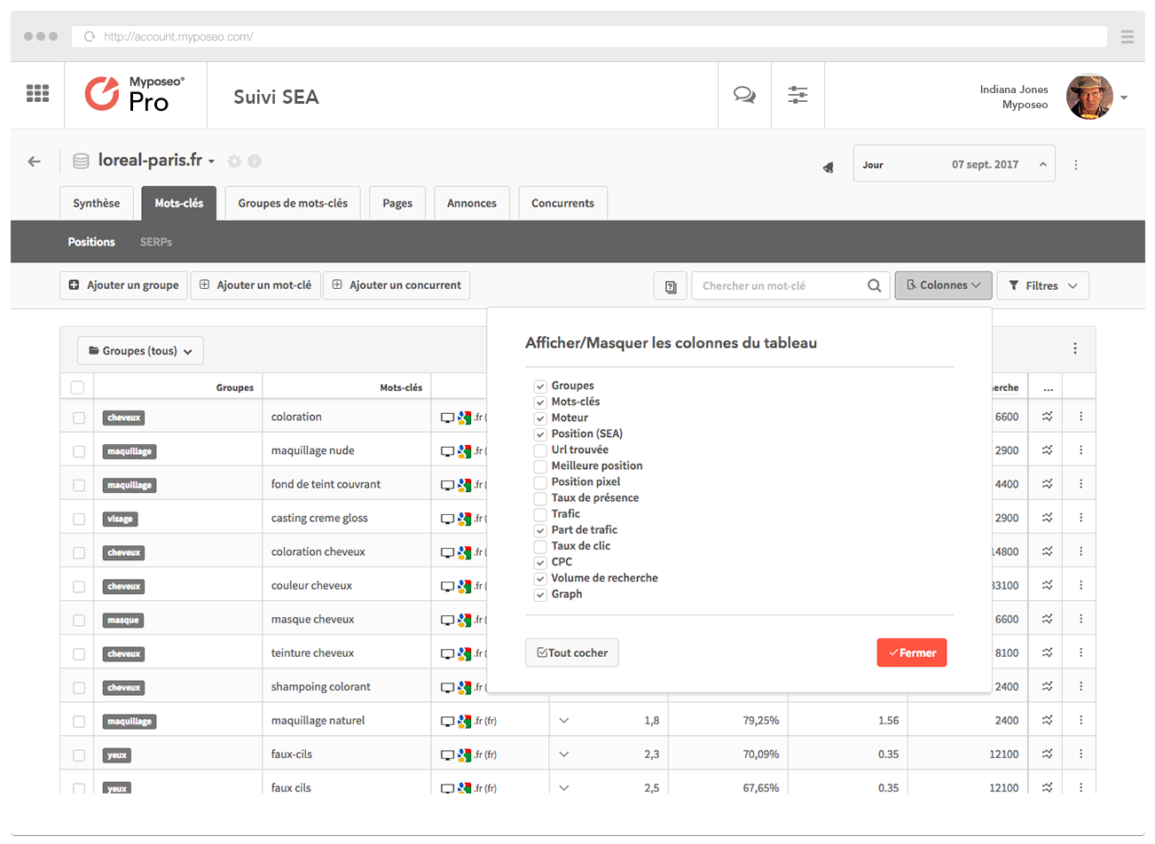Select the checkbox for the coloration row
1155x844 pixels.
[79, 418]
